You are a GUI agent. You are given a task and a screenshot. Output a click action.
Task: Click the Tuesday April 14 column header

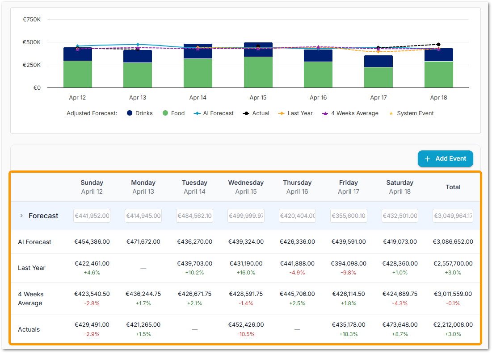194,187
